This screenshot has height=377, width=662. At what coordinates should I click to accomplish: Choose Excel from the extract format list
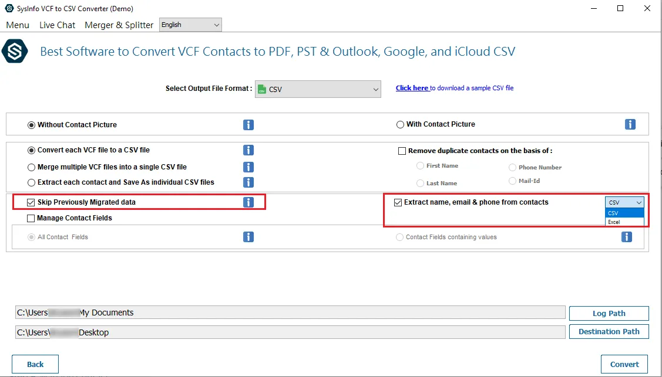[x=614, y=222]
